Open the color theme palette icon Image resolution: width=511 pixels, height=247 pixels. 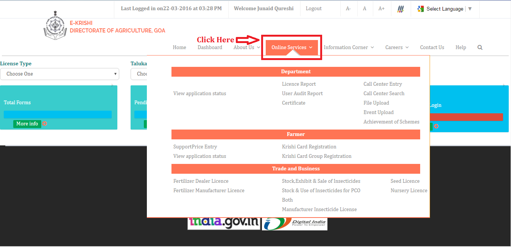pos(400,9)
